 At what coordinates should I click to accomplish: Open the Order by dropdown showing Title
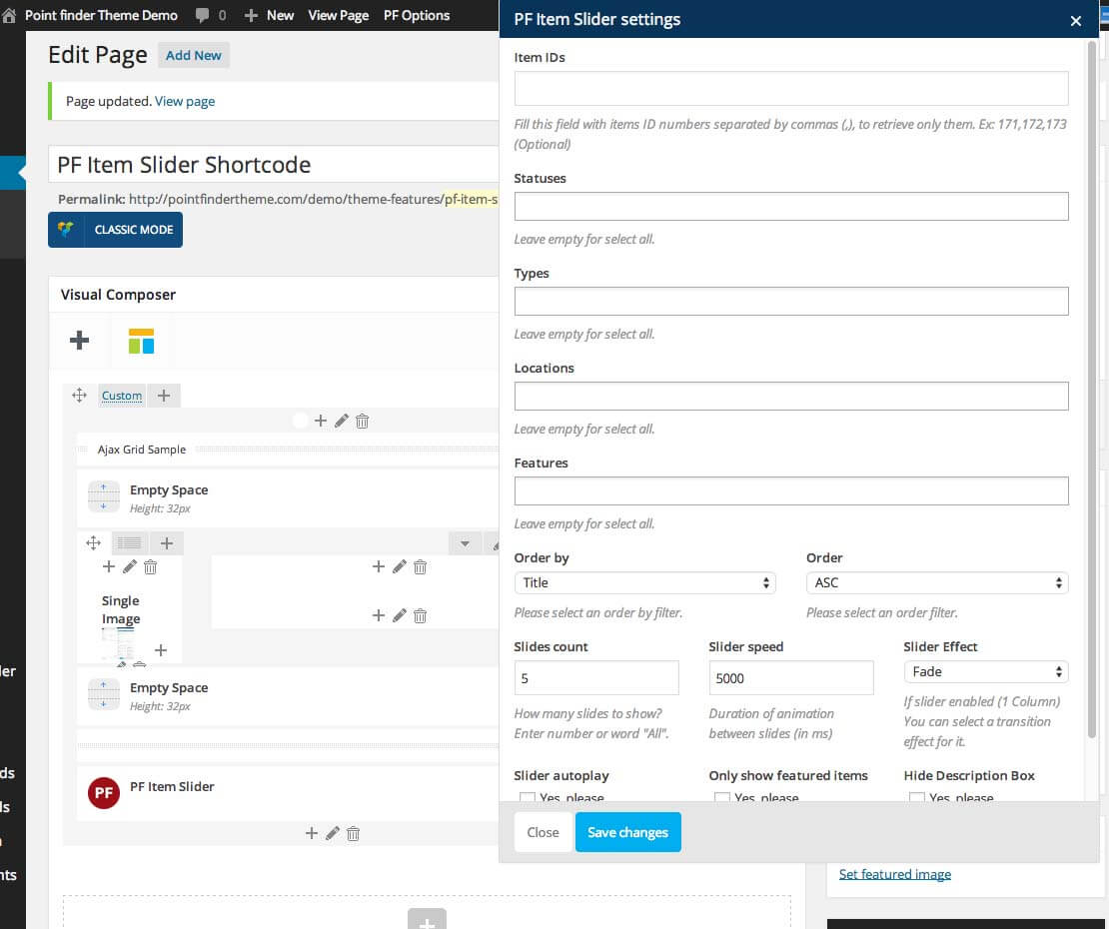coord(644,582)
